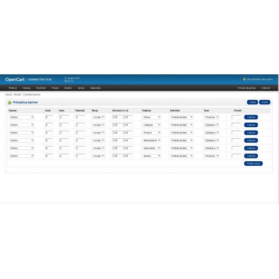
Task: Expand the Home layout dropdown
Action: 152,117
